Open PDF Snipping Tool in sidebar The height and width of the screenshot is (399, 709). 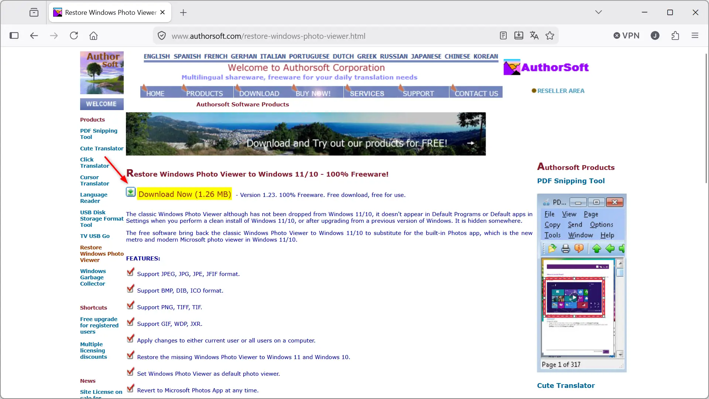point(99,134)
